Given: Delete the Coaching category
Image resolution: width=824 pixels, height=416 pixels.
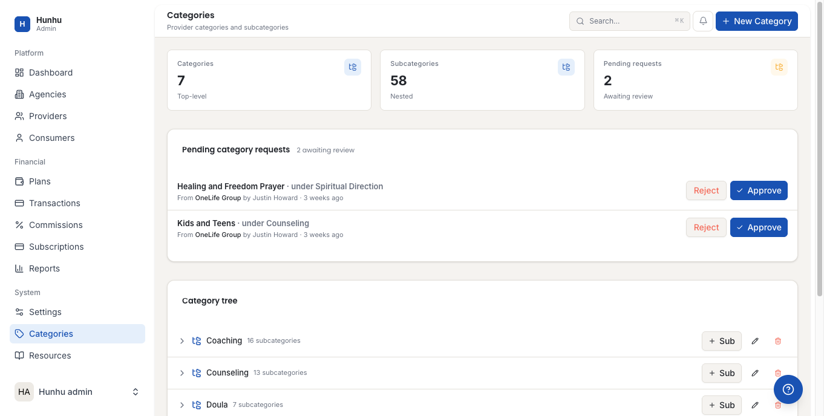Looking at the screenshot, I should click(x=778, y=341).
